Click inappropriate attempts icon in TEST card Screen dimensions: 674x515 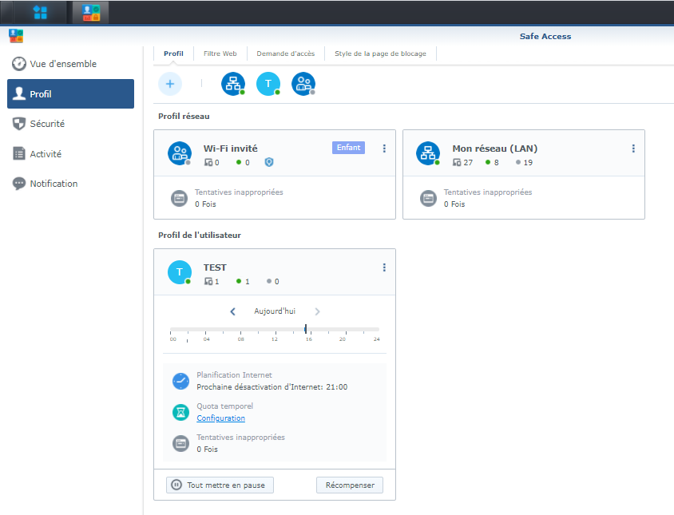(181, 443)
